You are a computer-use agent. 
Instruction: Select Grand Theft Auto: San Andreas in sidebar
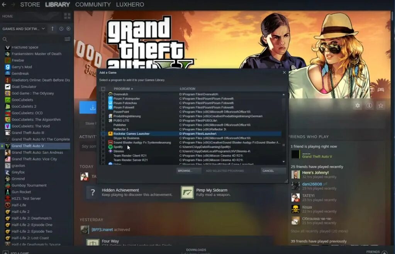(x=37, y=152)
